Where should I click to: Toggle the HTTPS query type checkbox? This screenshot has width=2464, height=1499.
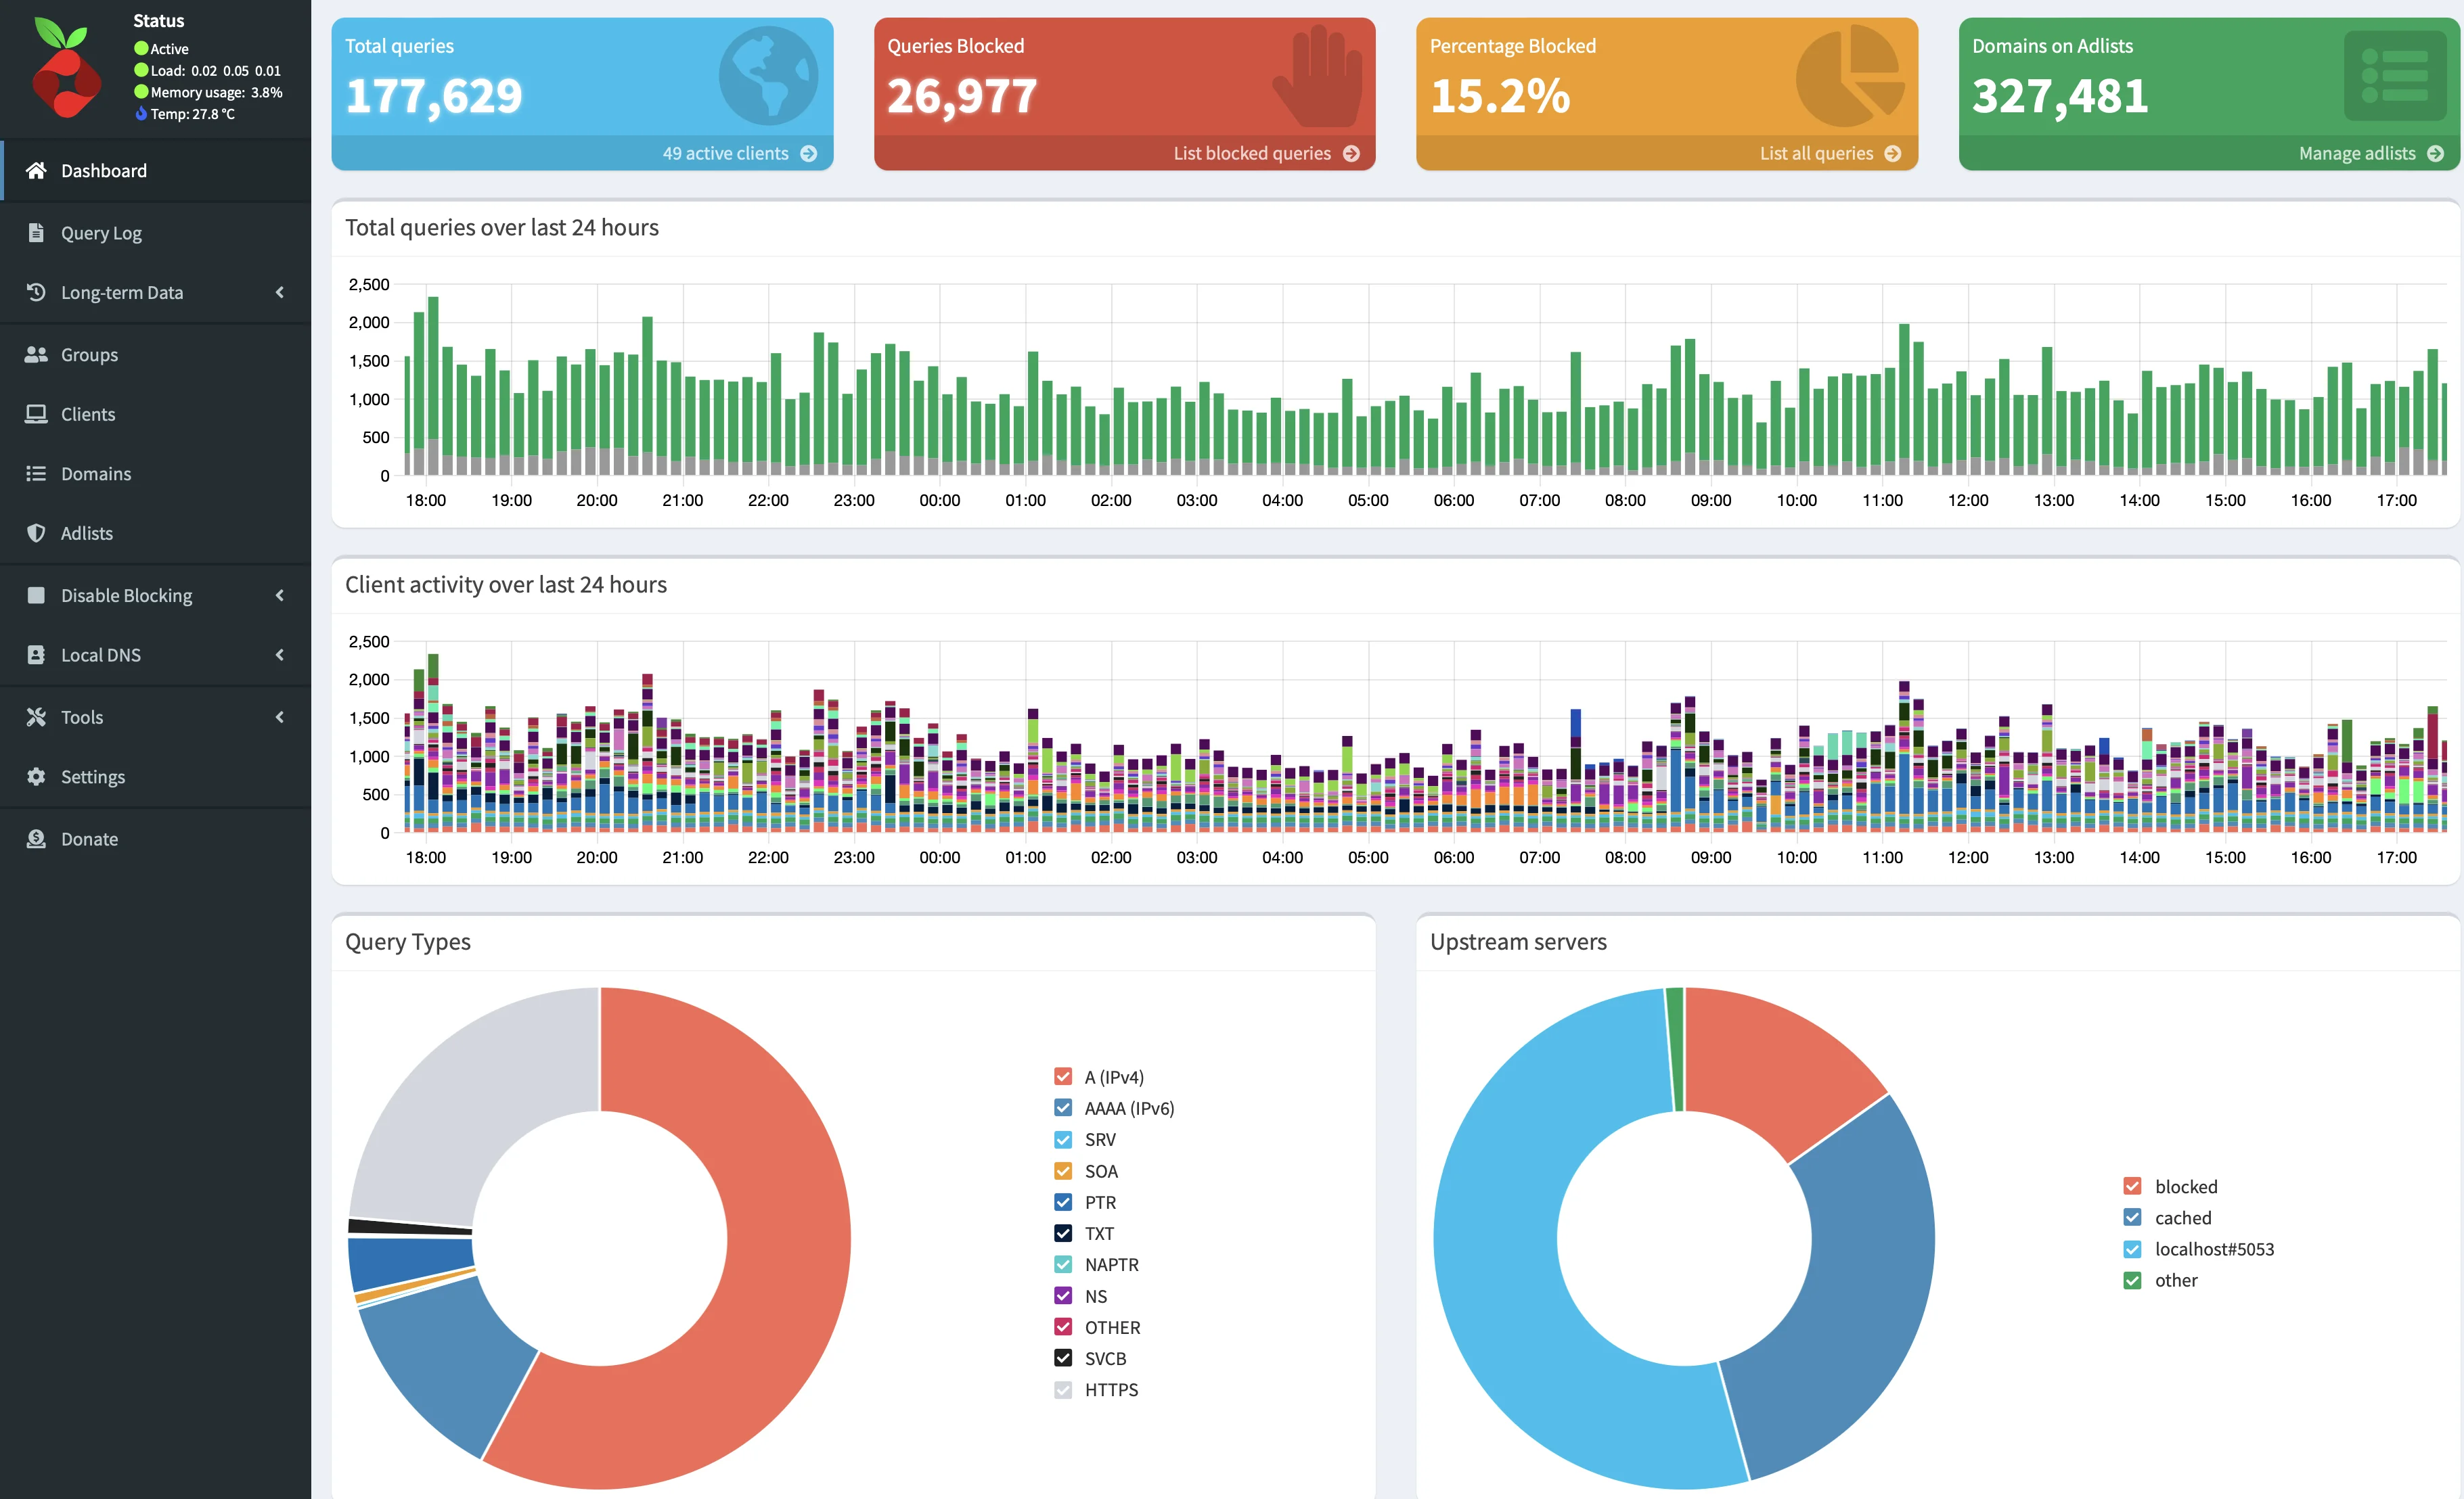1063,1389
